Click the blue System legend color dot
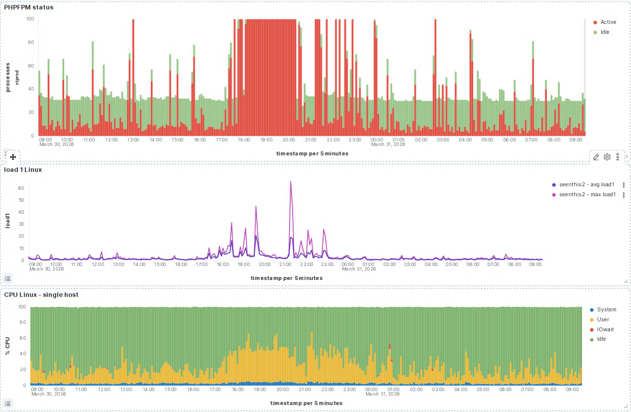 pyautogui.click(x=591, y=310)
